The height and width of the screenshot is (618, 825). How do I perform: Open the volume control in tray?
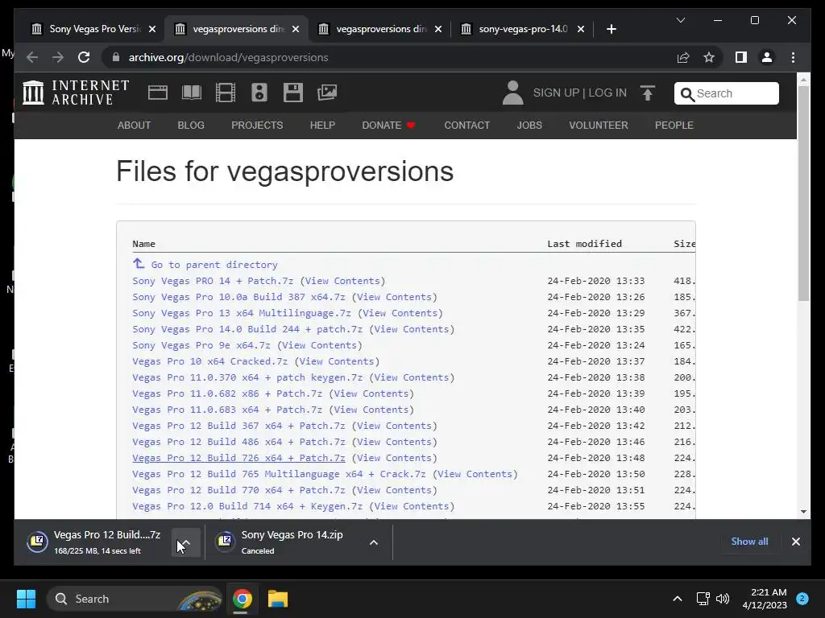click(x=723, y=599)
